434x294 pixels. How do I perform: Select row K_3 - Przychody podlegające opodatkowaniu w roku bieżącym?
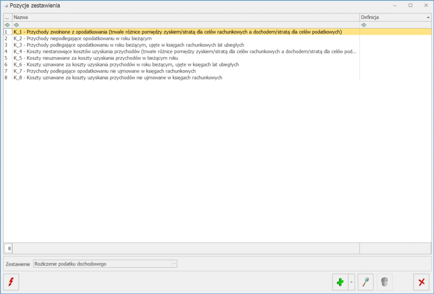click(217, 45)
